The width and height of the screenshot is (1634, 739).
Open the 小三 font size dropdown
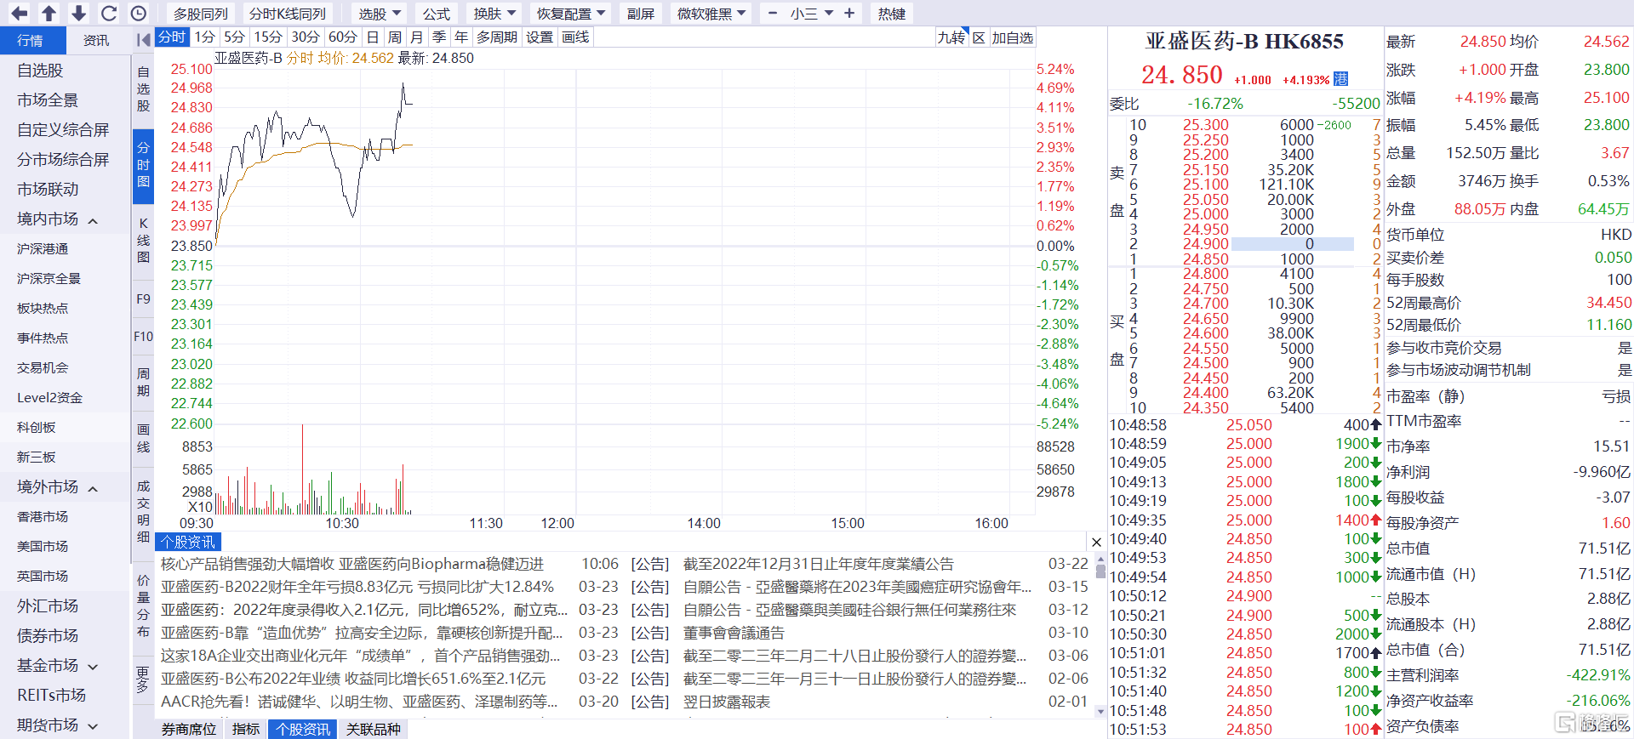(x=811, y=14)
